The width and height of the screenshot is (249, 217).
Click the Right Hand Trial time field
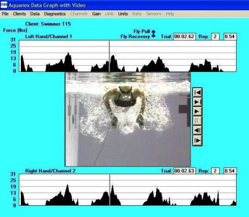point(184,171)
